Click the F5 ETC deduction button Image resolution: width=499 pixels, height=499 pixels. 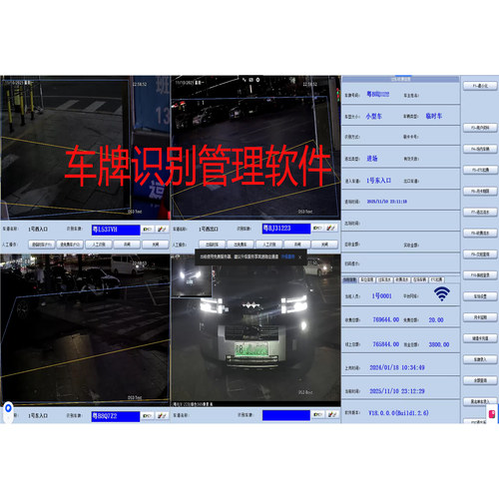click(480, 170)
